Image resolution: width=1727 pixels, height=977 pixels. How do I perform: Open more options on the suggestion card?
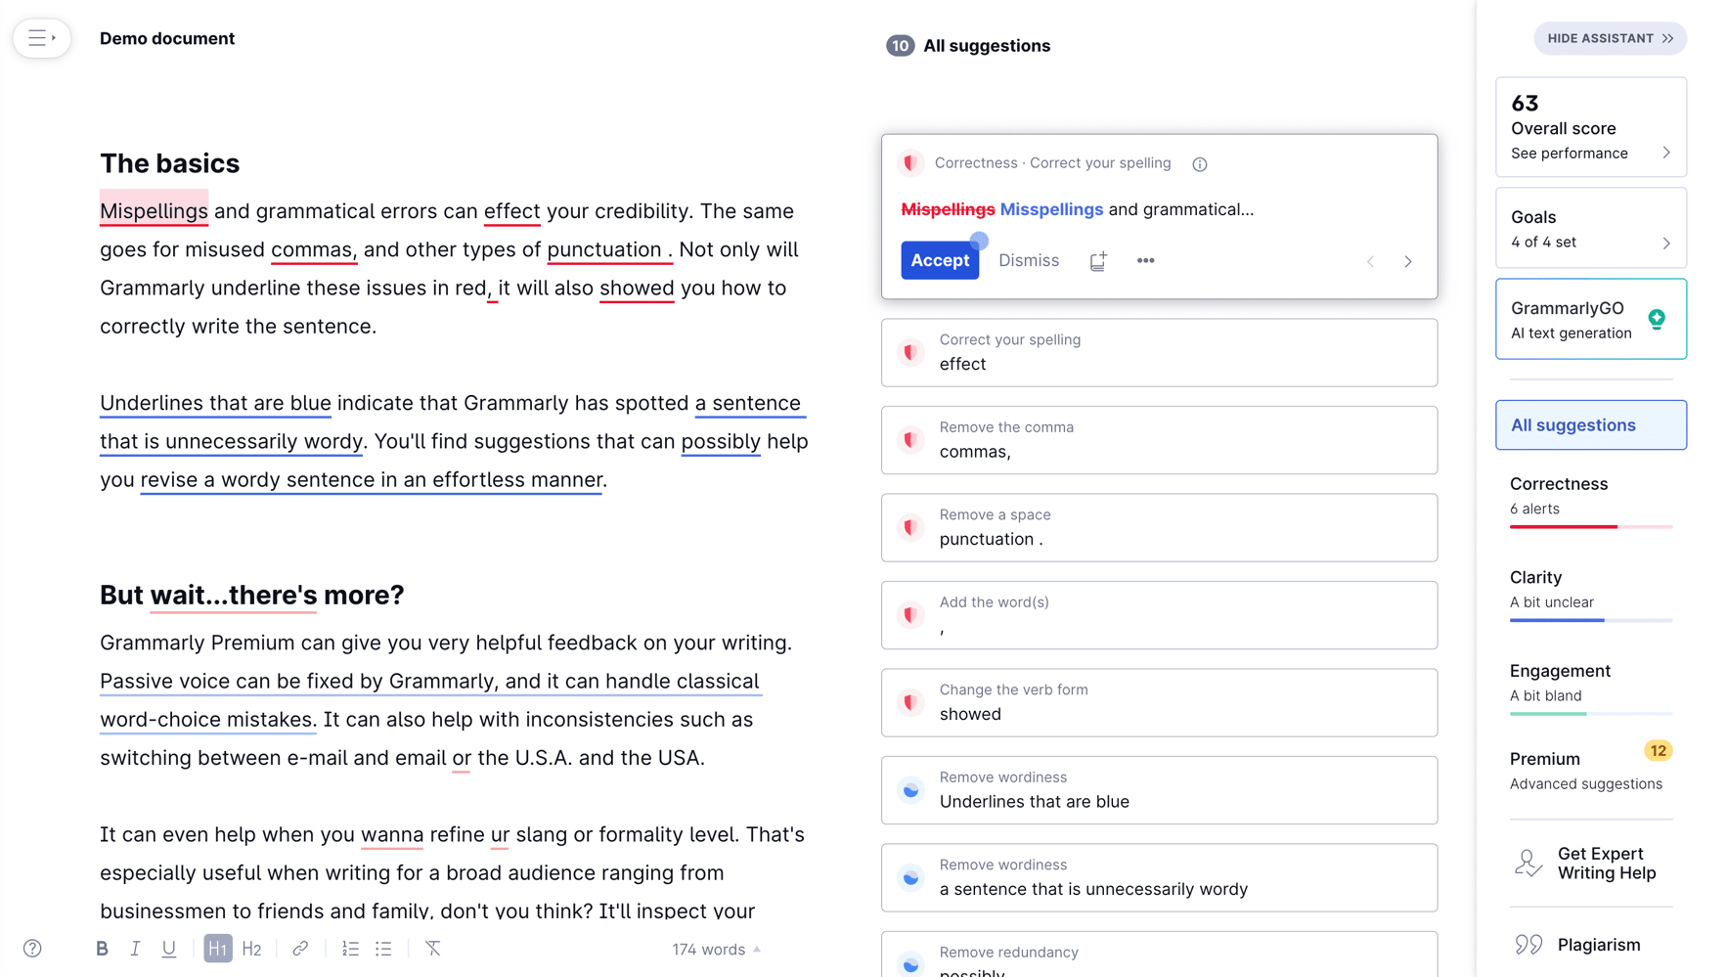[1145, 260]
